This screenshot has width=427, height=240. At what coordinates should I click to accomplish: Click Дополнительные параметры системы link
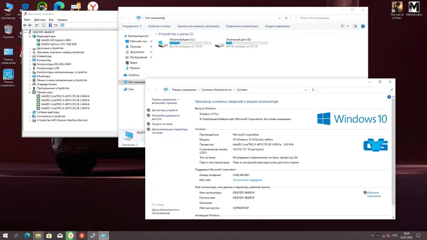pyautogui.click(x=170, y=131)
